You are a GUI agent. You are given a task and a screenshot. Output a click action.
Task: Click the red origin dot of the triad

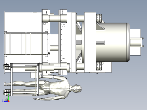[9, 101]
